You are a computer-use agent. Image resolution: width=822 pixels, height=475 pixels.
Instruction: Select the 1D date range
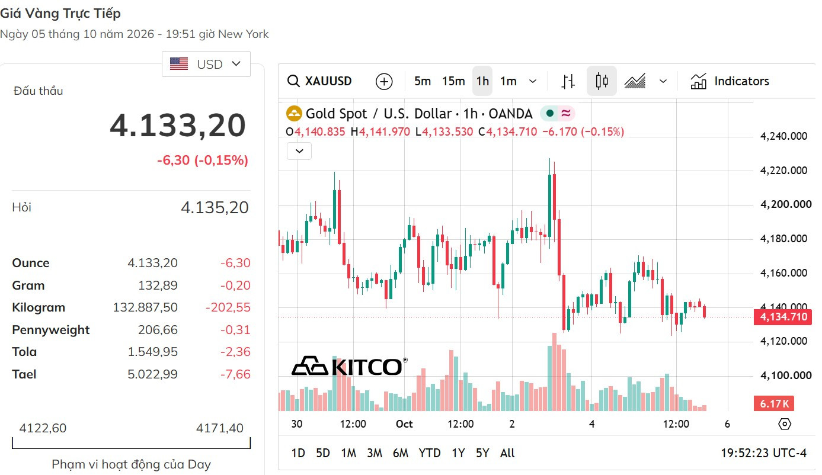(x=298, y=453)
